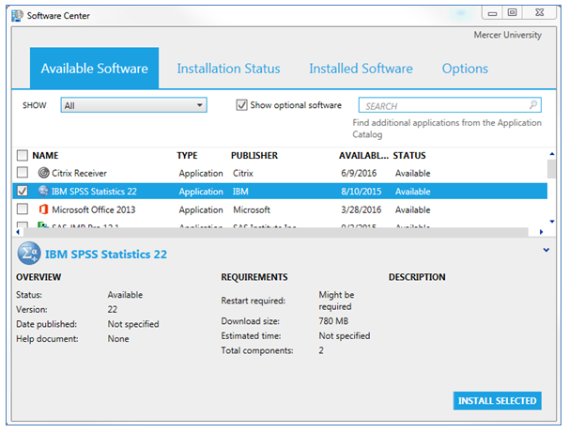Click the INSTALL SELECTED button
Screen dimensions: 569x433
click(497, 401)
